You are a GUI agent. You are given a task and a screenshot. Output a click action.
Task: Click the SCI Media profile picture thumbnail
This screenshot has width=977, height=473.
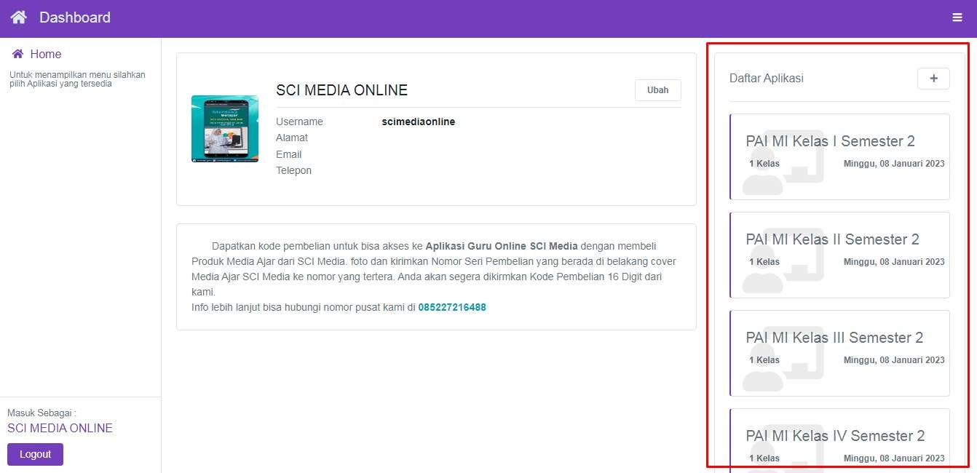[224, 129]
